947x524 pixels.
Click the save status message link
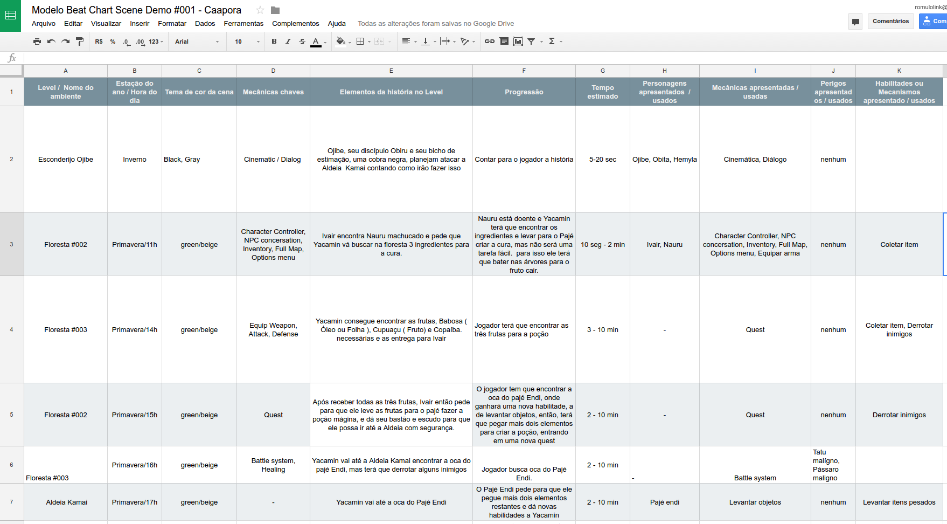pos(436,24)
